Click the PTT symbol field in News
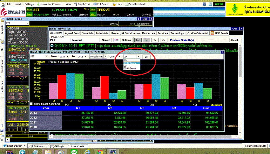 tap(60, 40)
